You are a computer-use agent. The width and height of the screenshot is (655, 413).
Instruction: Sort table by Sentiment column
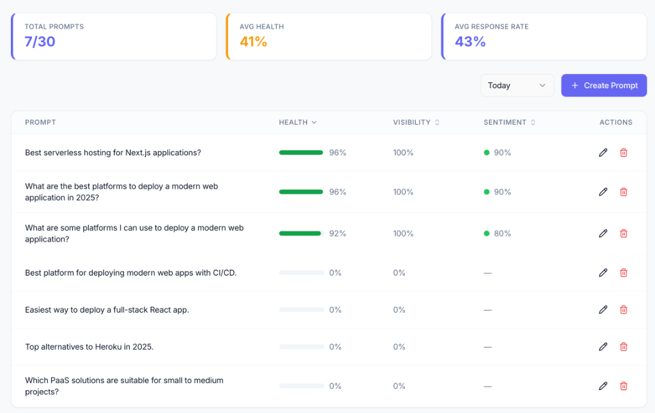click(x=509, y=122)
